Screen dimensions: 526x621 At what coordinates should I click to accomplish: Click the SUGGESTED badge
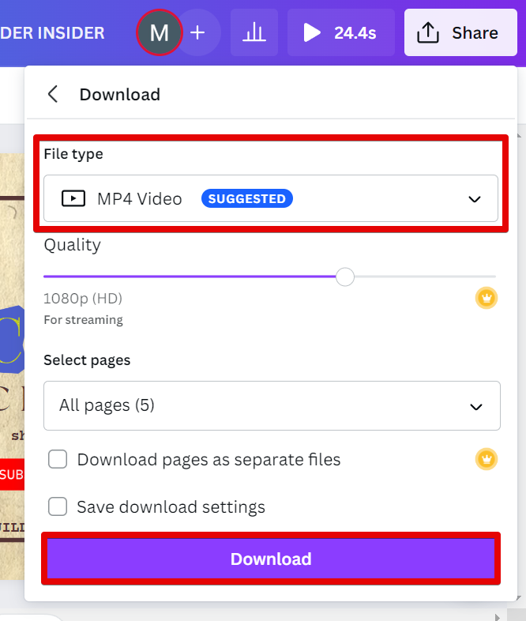click(247, 198)
